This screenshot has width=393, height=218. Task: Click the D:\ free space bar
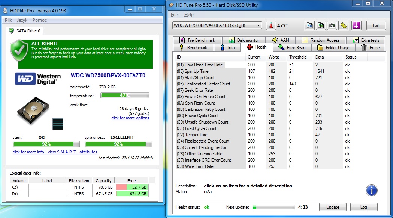click(131, 194)
